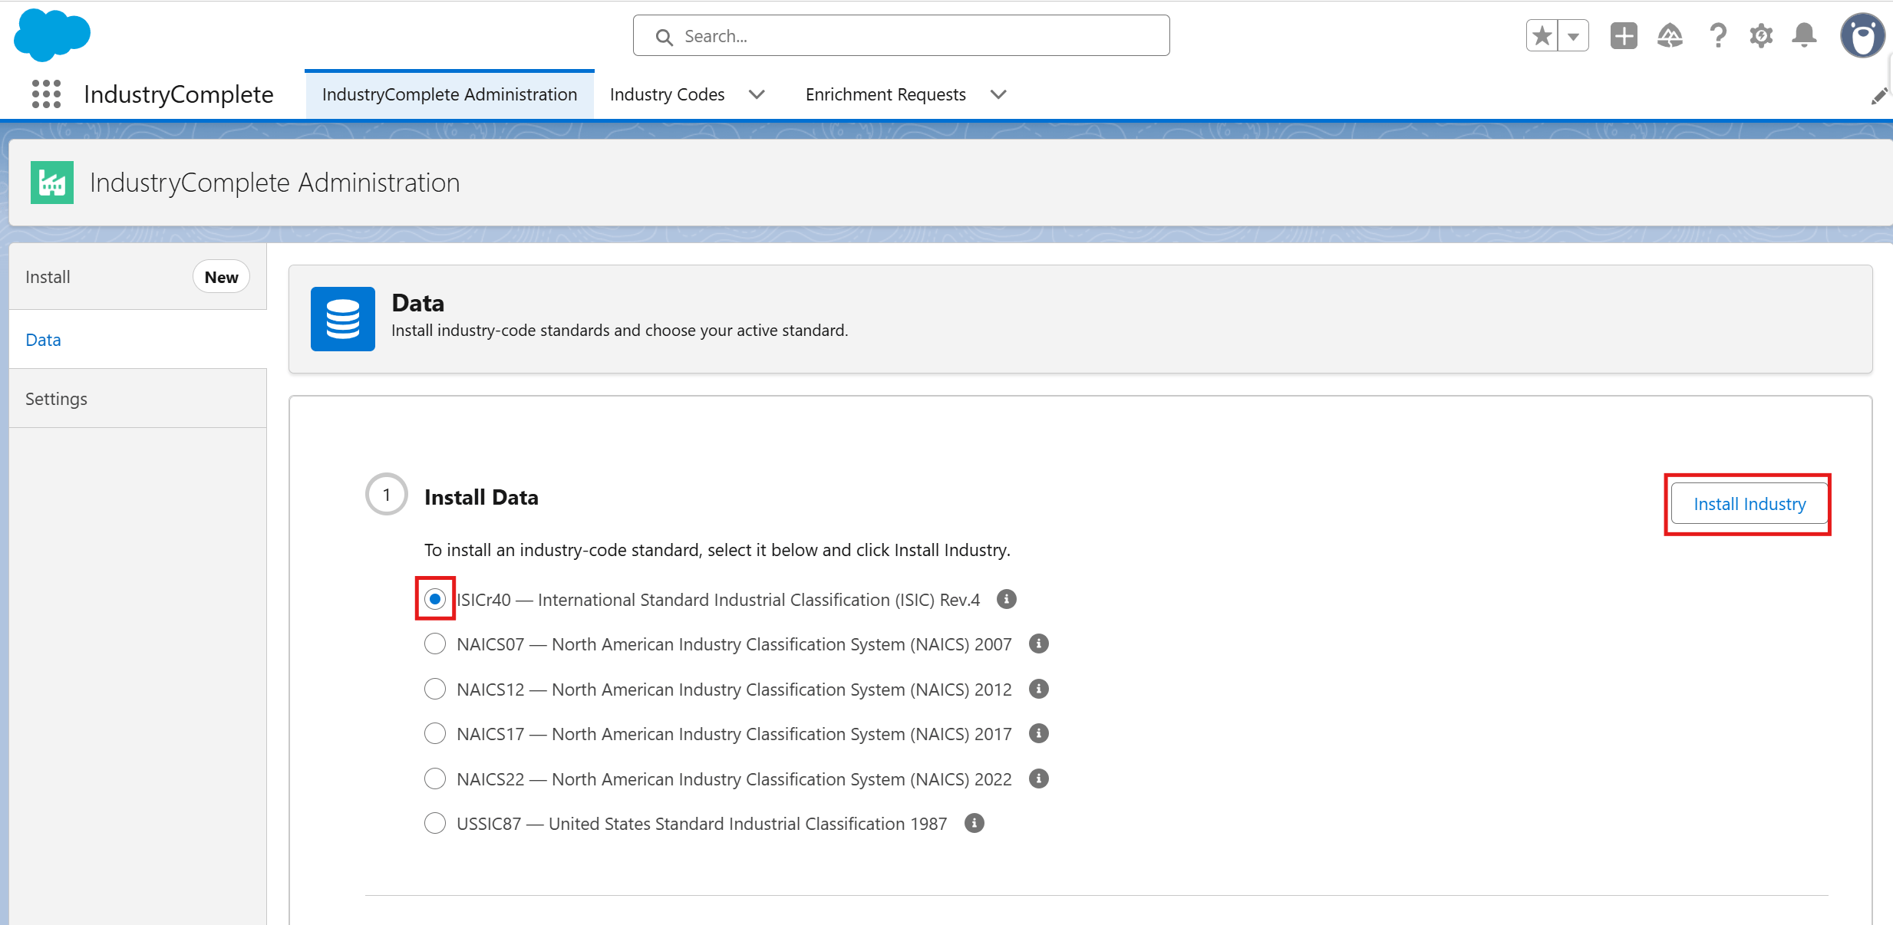1893x925 pixels.
Task: Show info for NAICS22 standard
Action: [x=1039, y=779]
